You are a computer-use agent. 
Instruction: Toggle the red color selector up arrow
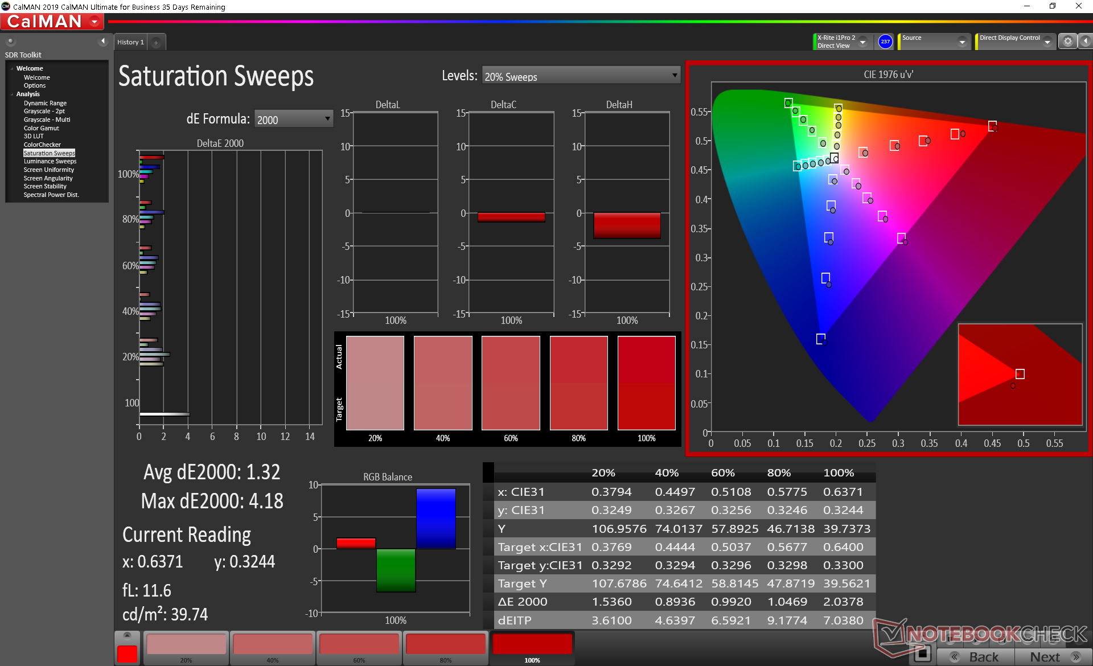(127, 636)
